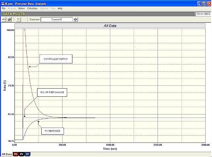Open the File menu
Screen dimensions: 212x157
(x=4, y=9)
